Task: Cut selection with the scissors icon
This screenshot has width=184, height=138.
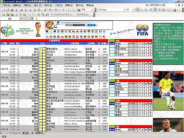Action: pos(31,10)
